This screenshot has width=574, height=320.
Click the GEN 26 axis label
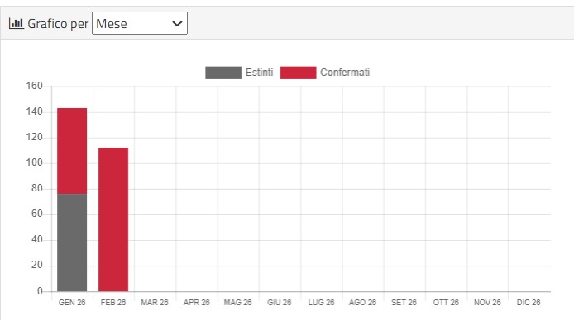coord(72,303)
